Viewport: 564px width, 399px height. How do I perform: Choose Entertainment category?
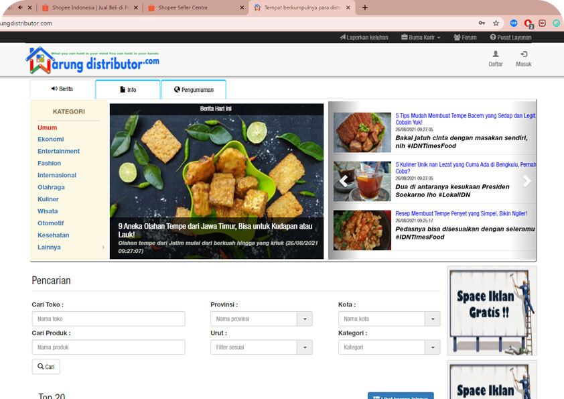(x=59, y=152)
